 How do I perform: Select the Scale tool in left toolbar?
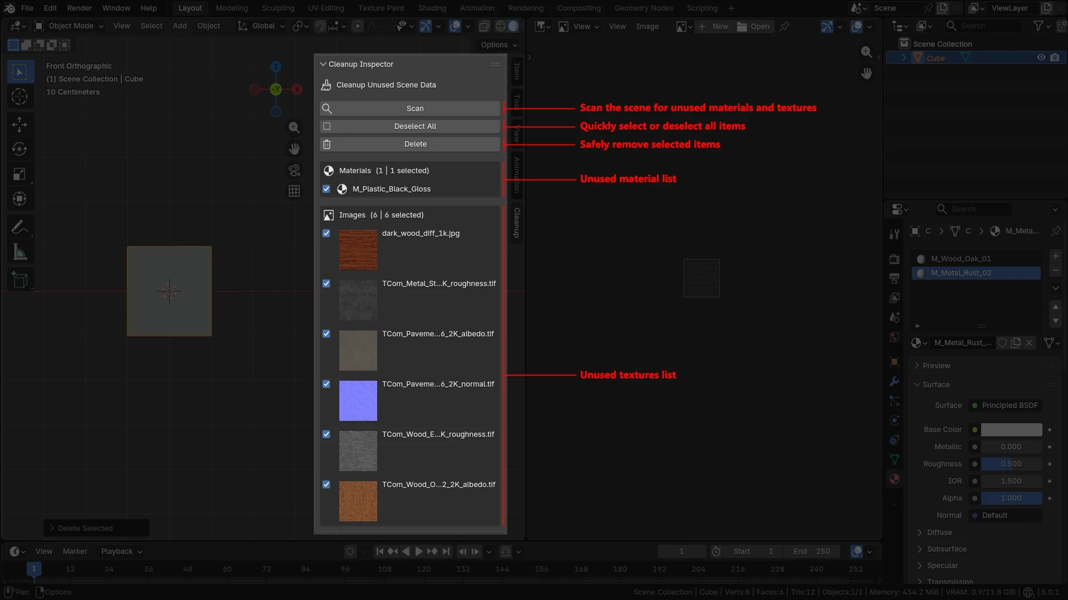click(19, 174)
